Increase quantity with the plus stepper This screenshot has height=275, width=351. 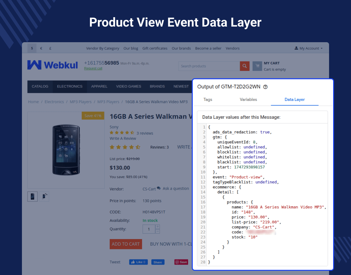point(158,227)
